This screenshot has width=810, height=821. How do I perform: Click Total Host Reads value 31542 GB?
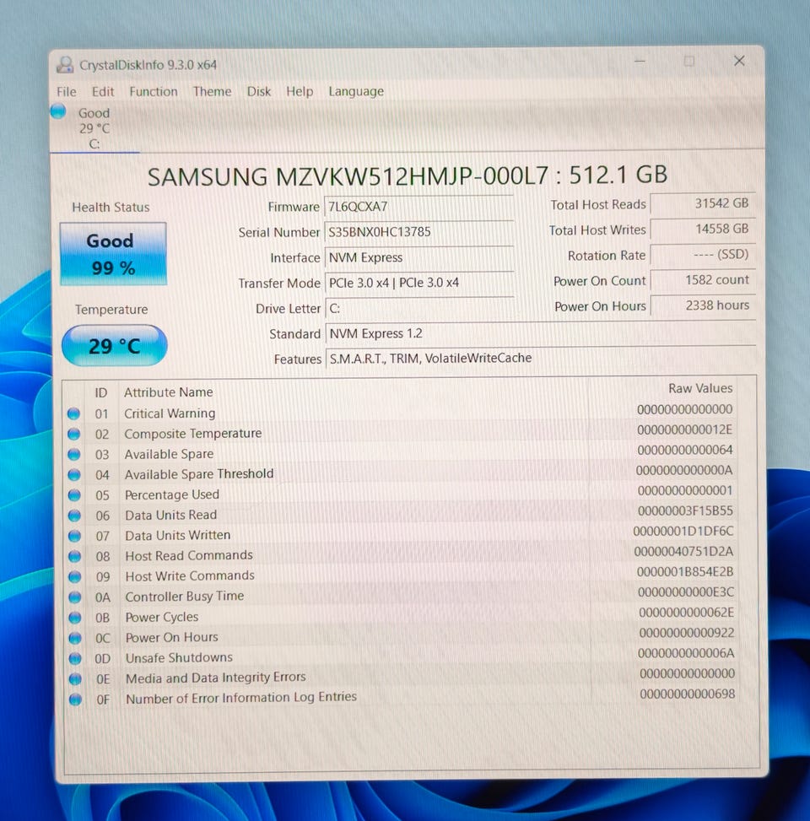[702, 203]
